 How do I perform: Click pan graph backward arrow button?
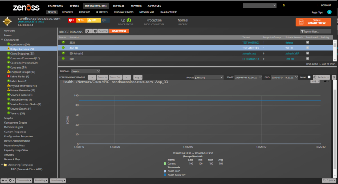(92, 77)
